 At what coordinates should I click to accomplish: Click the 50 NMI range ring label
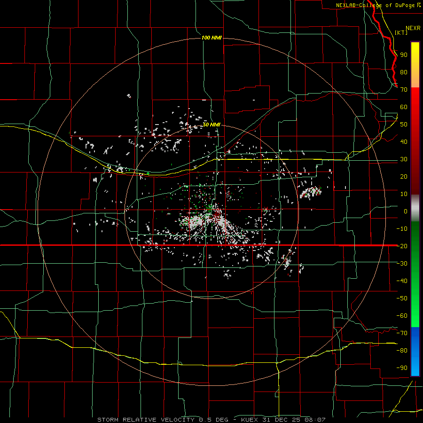pos(211,125)
